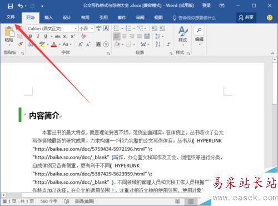
Task: Click the Save icon in quick access toolbar
Action: coord(10,6)
